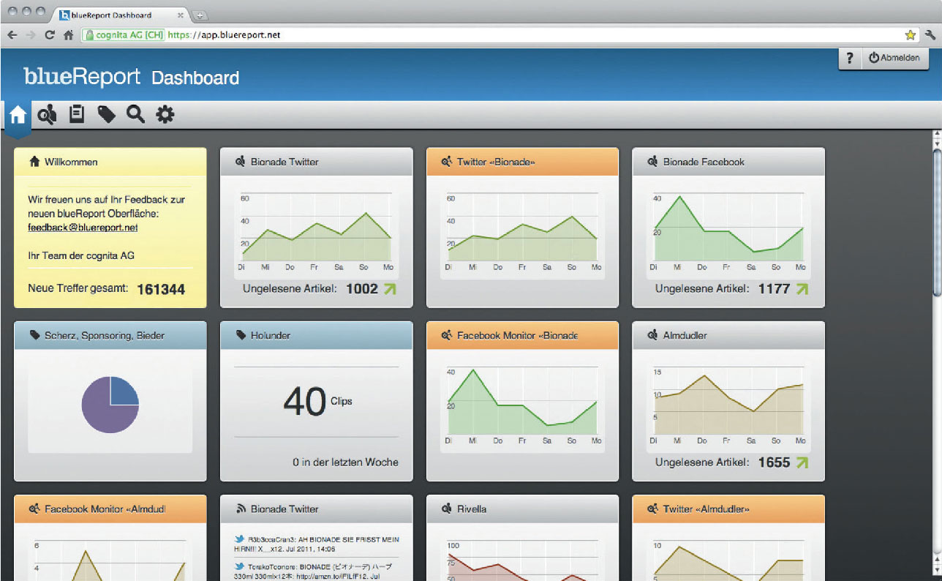942x581 pixels.
Task: Click the Holunder widget tag icon
Action: pyautogui.click(x=241, y=335)
